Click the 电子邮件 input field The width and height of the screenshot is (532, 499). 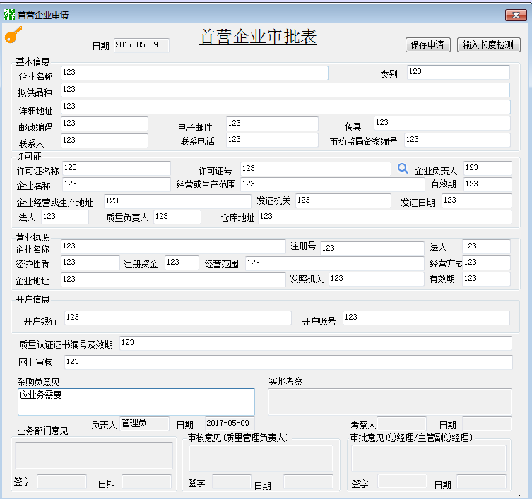[272, 124]
